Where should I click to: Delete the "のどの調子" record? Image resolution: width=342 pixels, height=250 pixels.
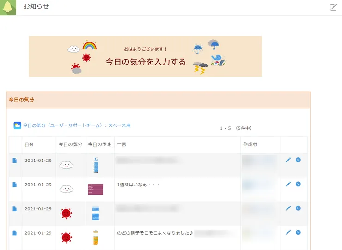click(x=298, y=232)
